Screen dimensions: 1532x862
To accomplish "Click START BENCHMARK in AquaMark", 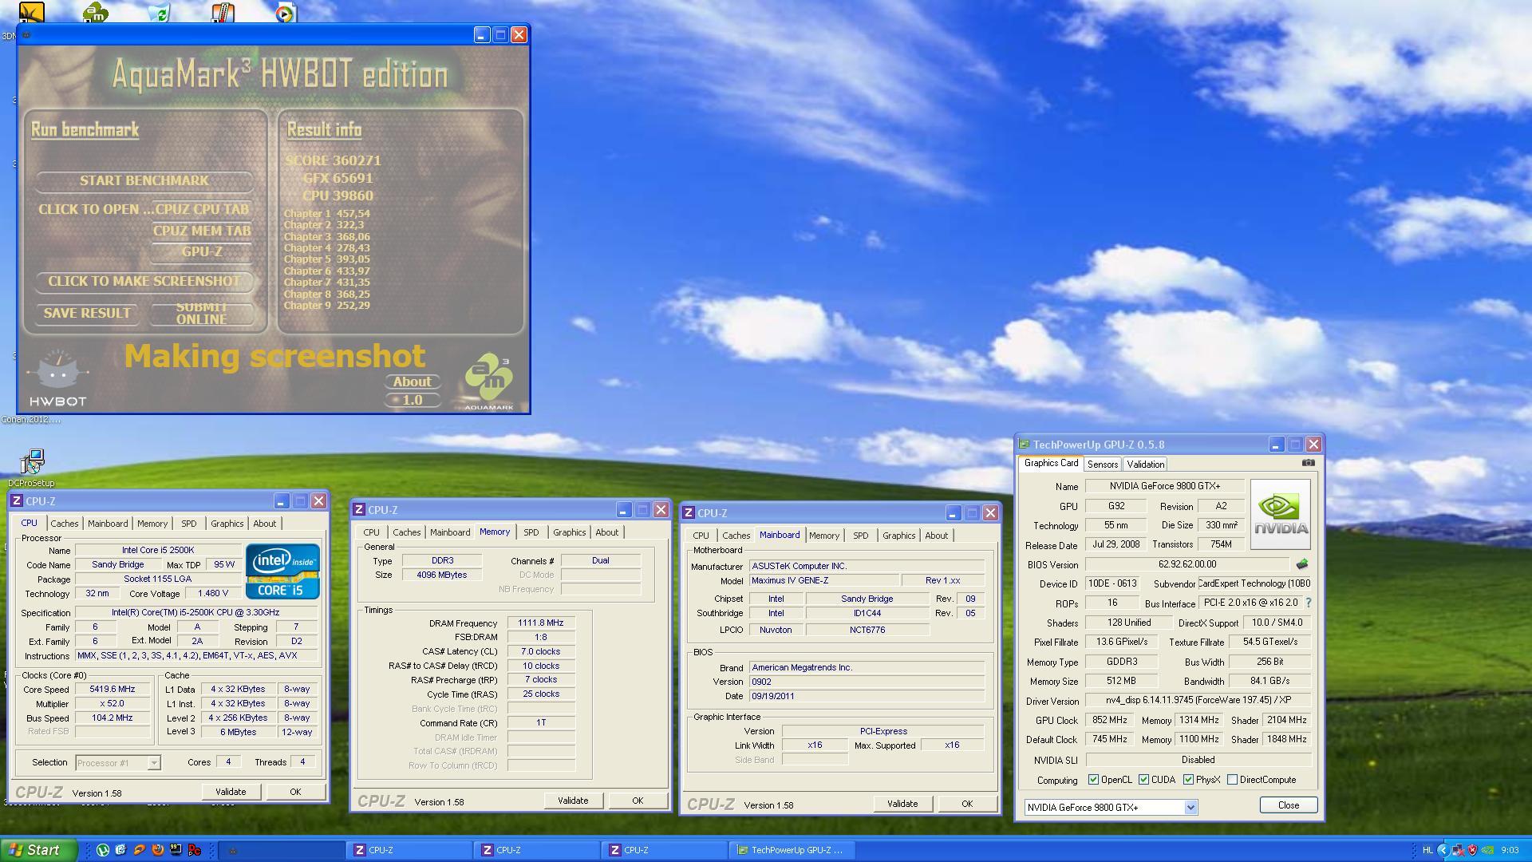I will 144,180.
